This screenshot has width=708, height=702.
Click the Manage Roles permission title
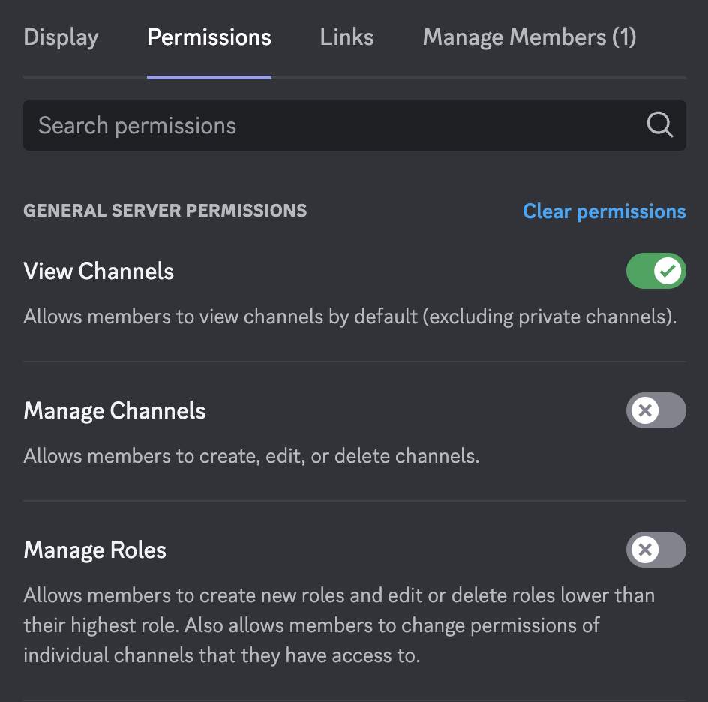(94, 550)
